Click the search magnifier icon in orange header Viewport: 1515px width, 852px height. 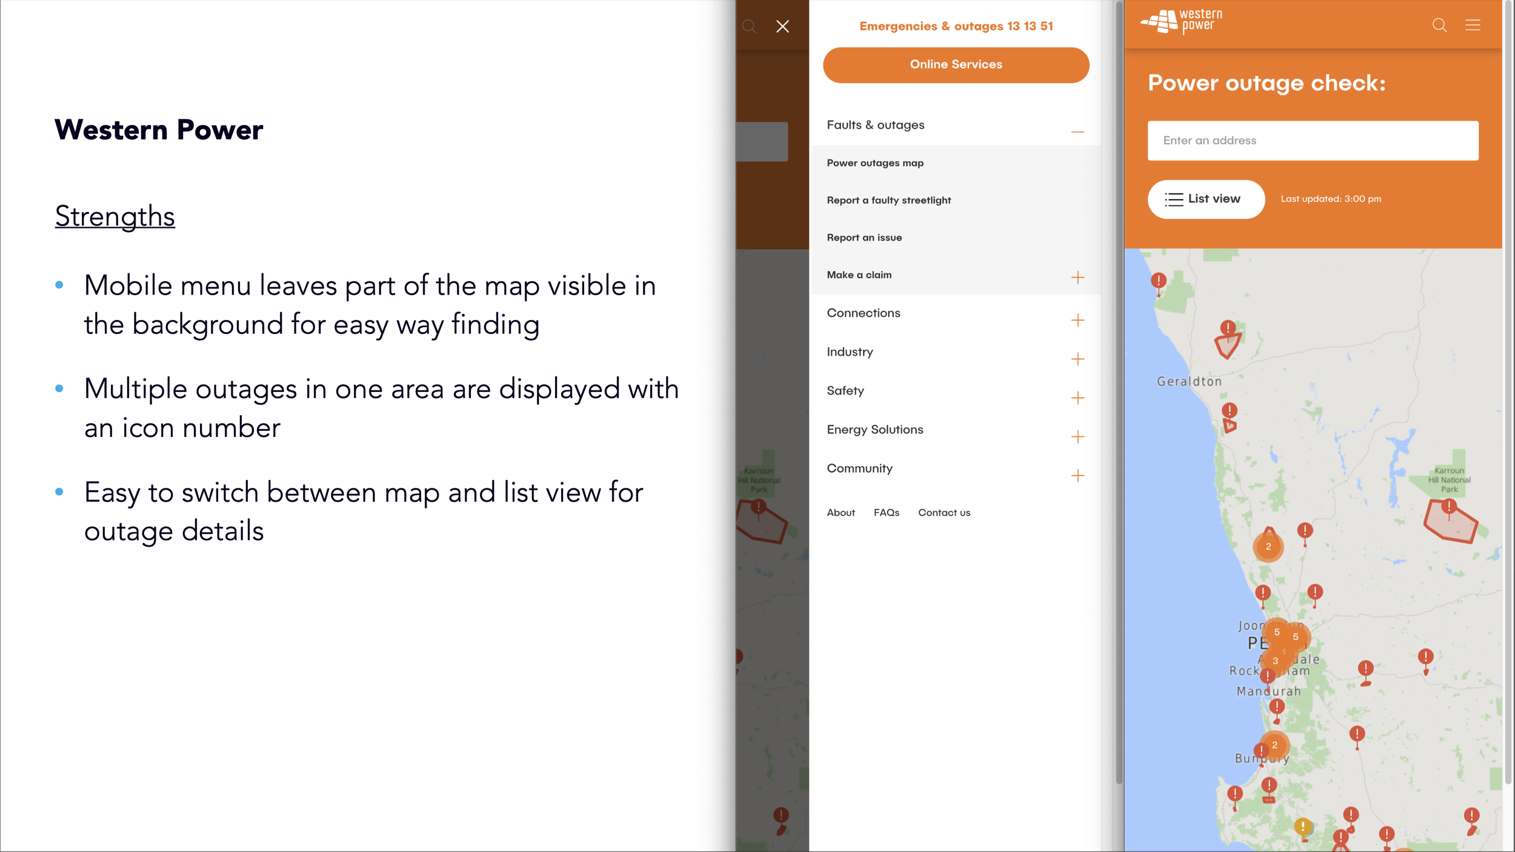pyautogui.click(x=1439, y=25)
